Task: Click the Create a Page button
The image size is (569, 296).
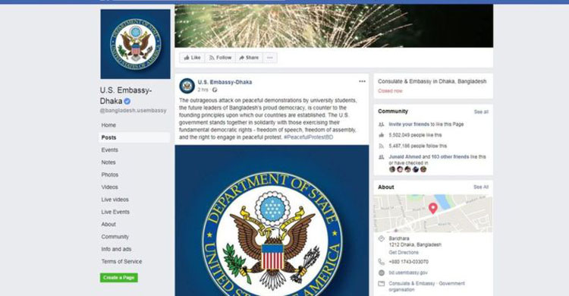Action: (x=118, y=278)
